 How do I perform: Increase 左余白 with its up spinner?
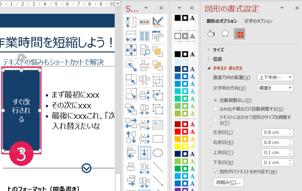point(290,131)
